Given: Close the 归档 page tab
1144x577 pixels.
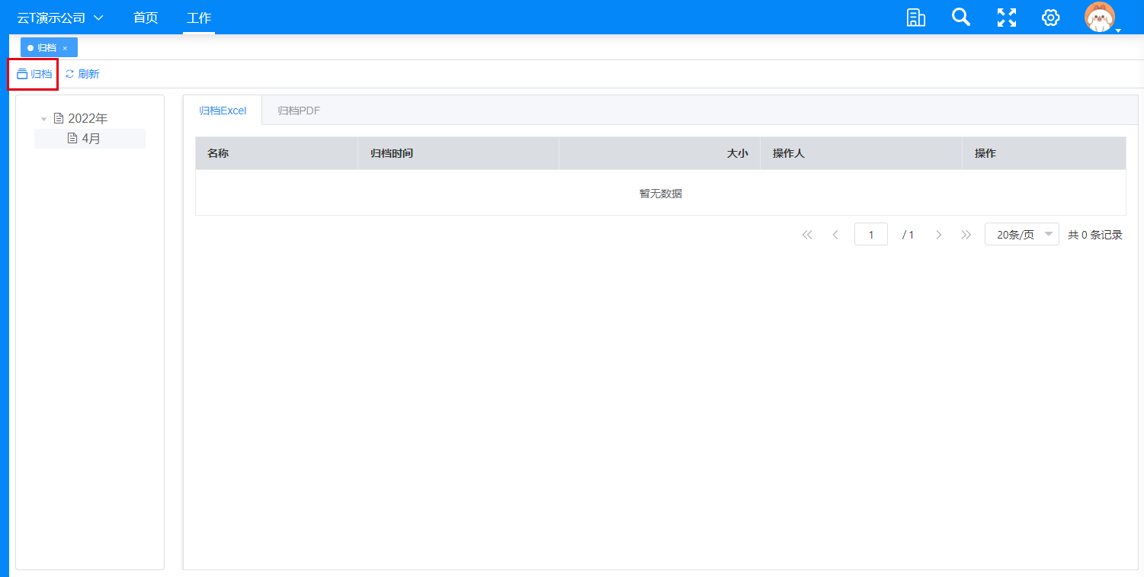Looking at the screenshot, I should pos(65,48).
